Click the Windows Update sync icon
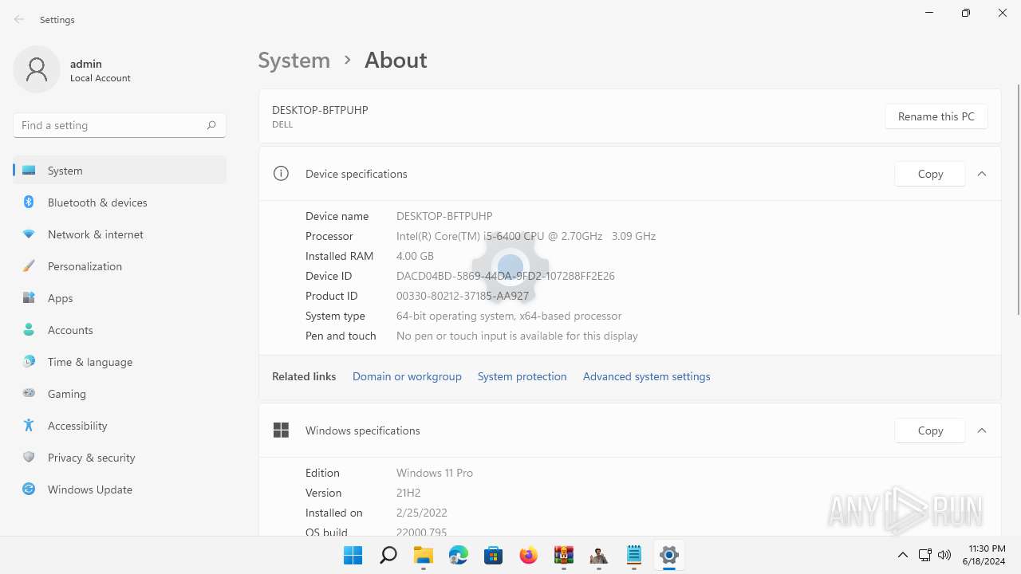1021x574 pixels. [x=29, y=489]
